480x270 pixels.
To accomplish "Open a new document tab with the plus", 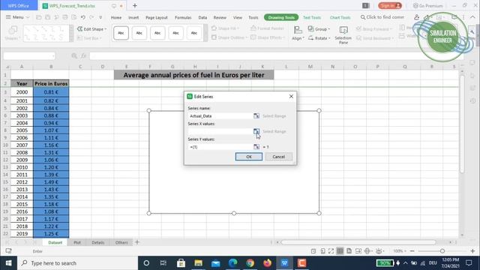I will pyautogui.click(x=135, y=5).
